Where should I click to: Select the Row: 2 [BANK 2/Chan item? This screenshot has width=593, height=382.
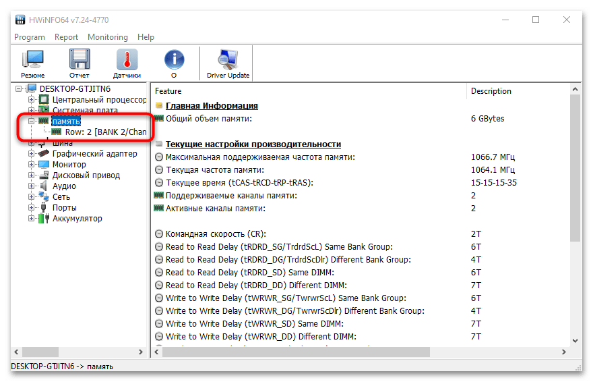click(106, 132)
